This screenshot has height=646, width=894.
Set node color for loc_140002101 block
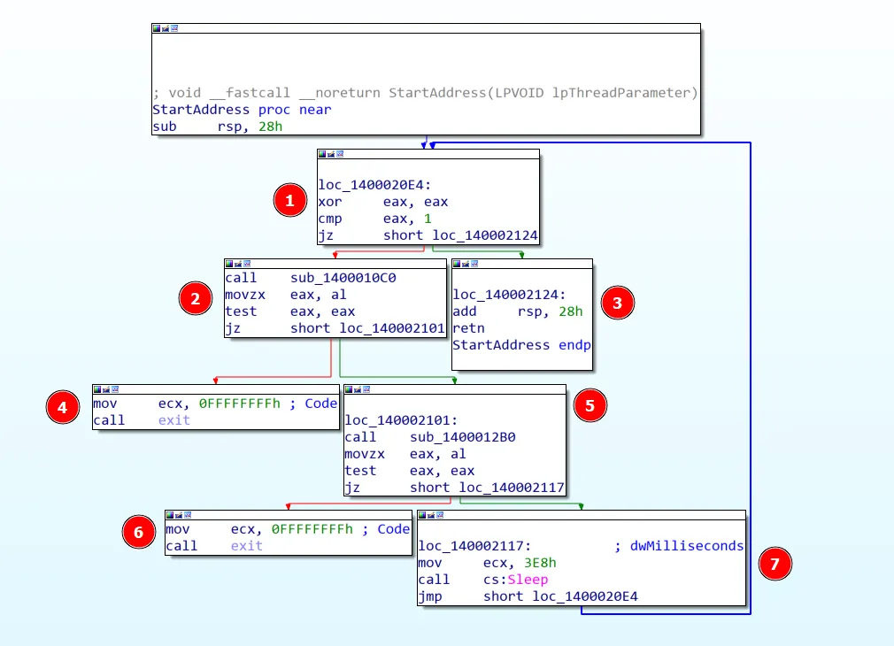(349, 389)
